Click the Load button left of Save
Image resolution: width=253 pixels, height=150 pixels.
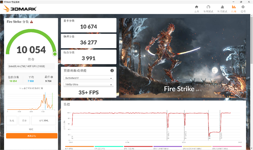pos(12,121)
